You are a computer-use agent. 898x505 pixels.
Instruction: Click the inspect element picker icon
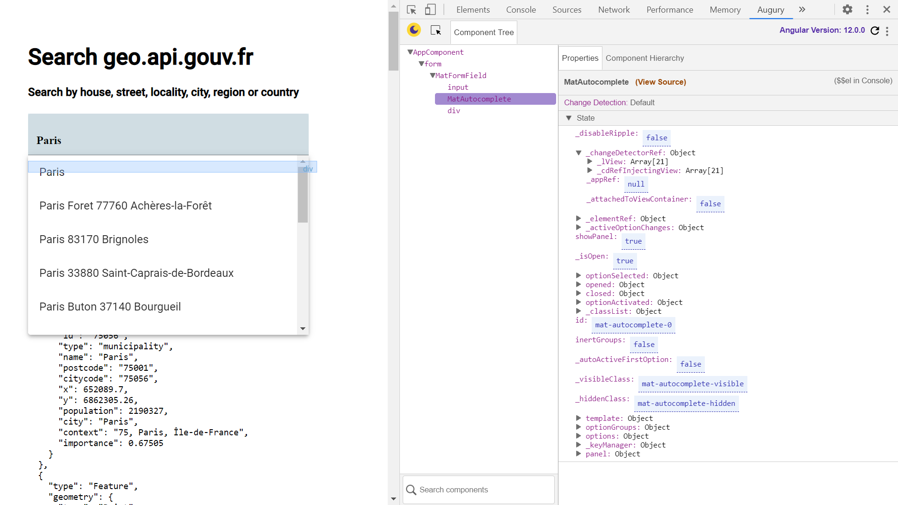pyautogui.click(x=412, y=9)
